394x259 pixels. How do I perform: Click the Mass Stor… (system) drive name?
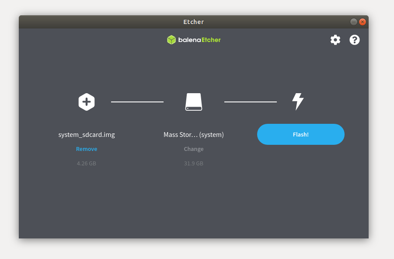point(193,134)
